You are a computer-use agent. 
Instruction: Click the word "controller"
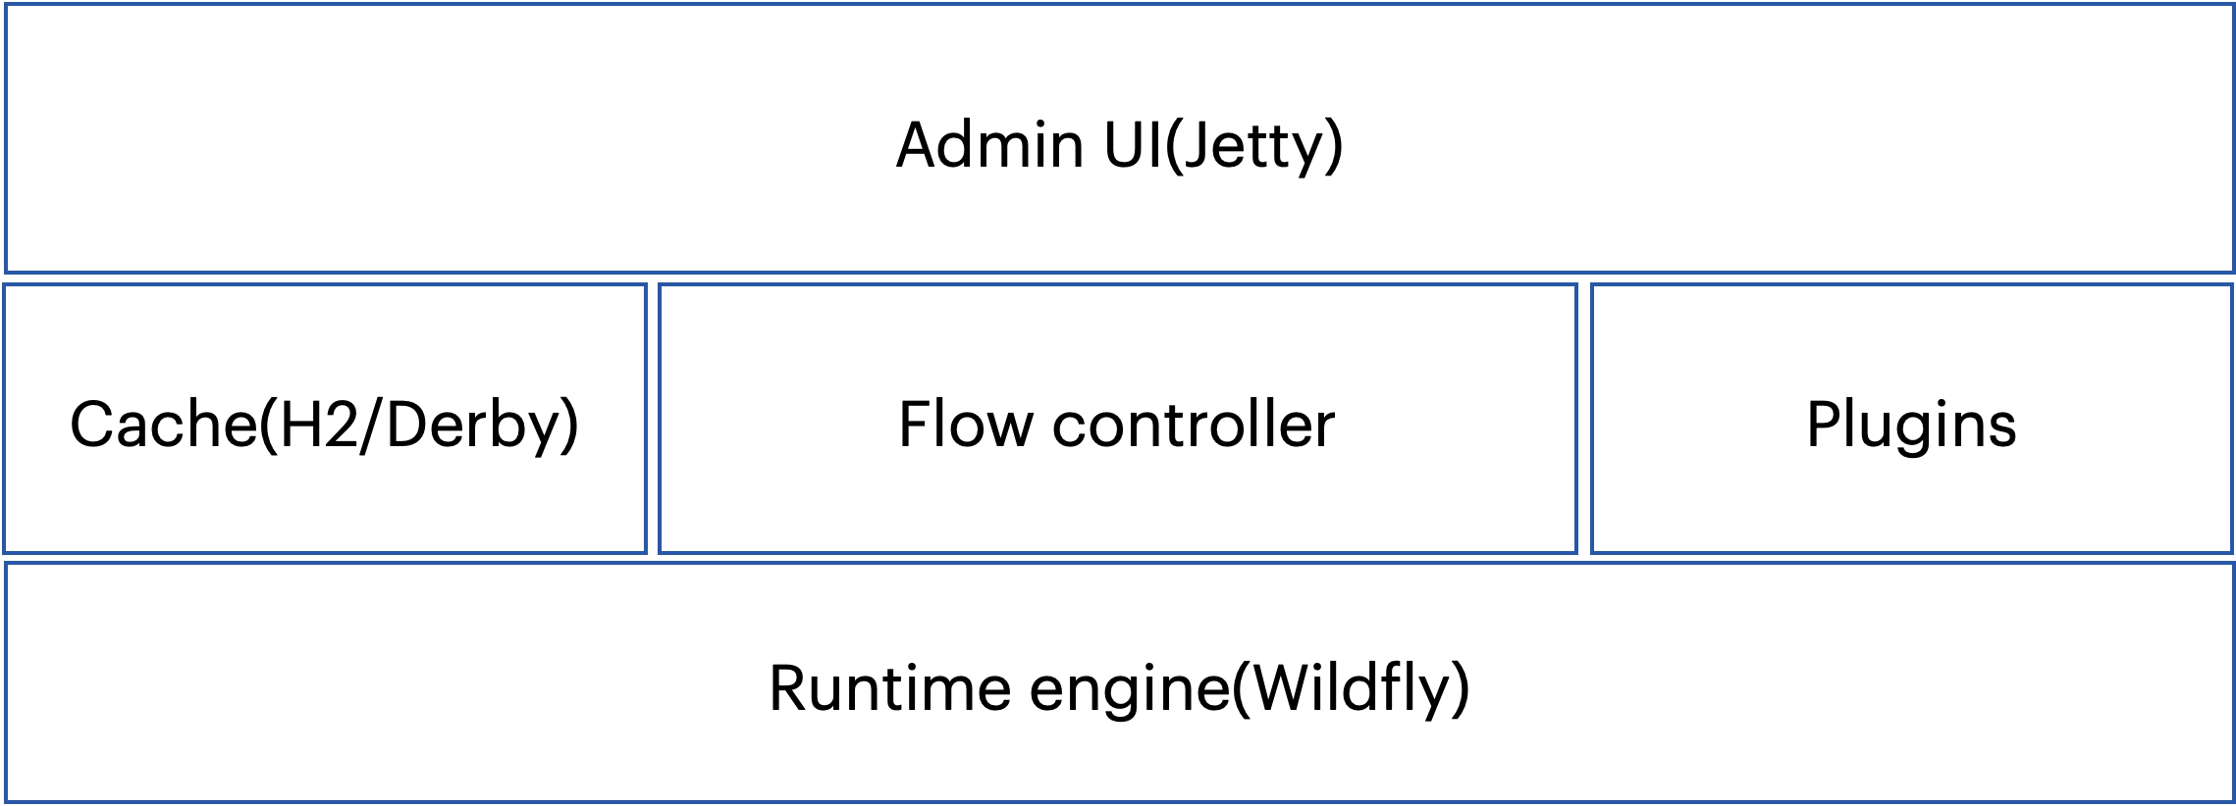[x=1193, y=425]
